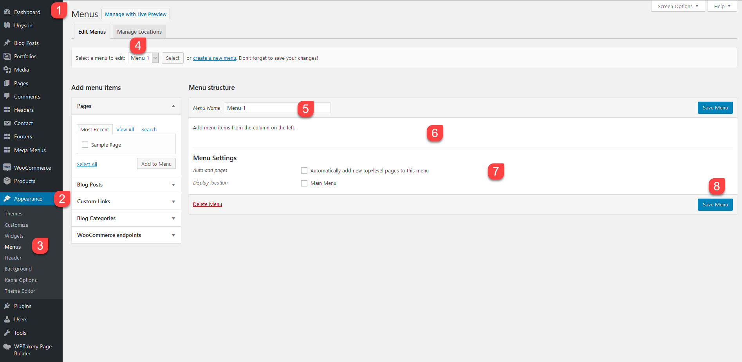Click the Menu Name input field
Screen dimensions: 742x362
(x=277, y=108)
